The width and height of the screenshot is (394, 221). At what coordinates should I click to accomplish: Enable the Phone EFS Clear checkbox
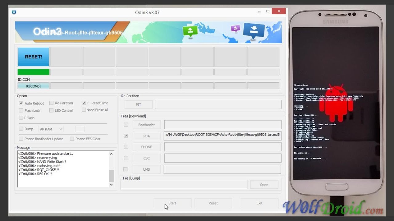tap(72, 139)
